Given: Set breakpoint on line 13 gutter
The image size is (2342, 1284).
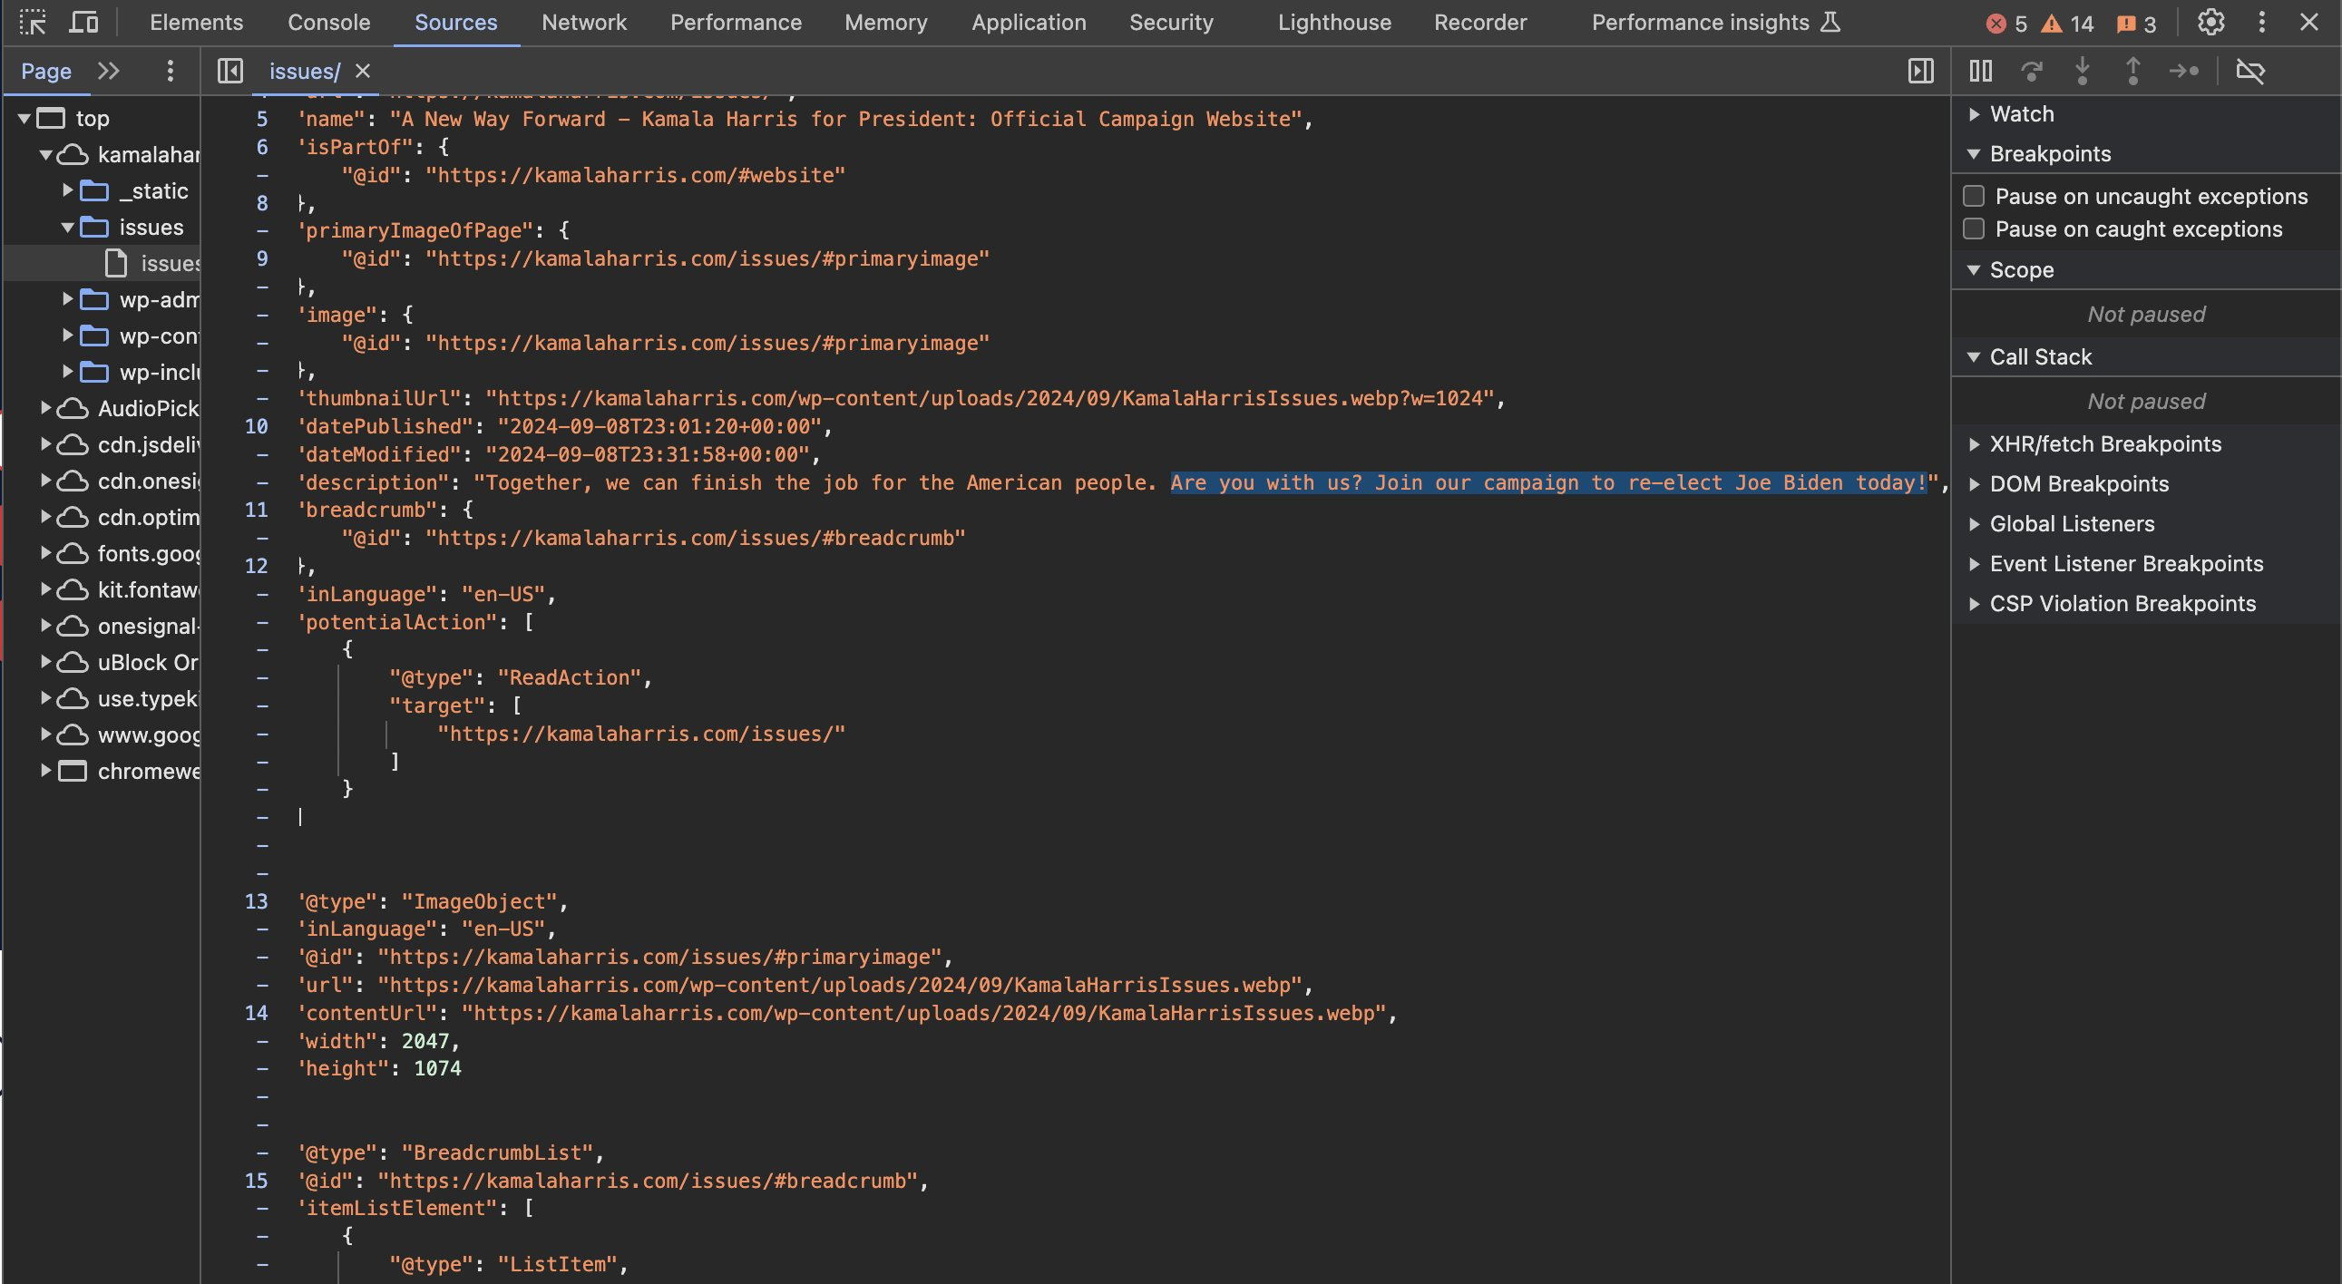Looking at the screenshot, I should (x=257, y=901).
